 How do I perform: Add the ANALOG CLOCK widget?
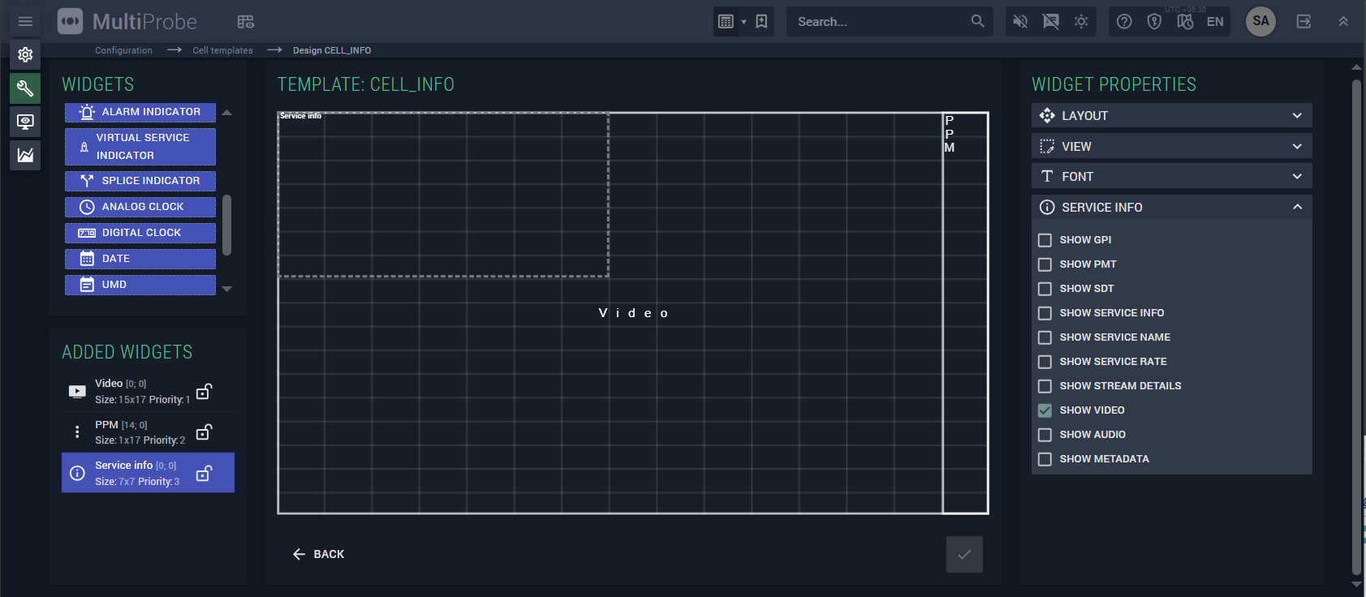click(140, 207)
